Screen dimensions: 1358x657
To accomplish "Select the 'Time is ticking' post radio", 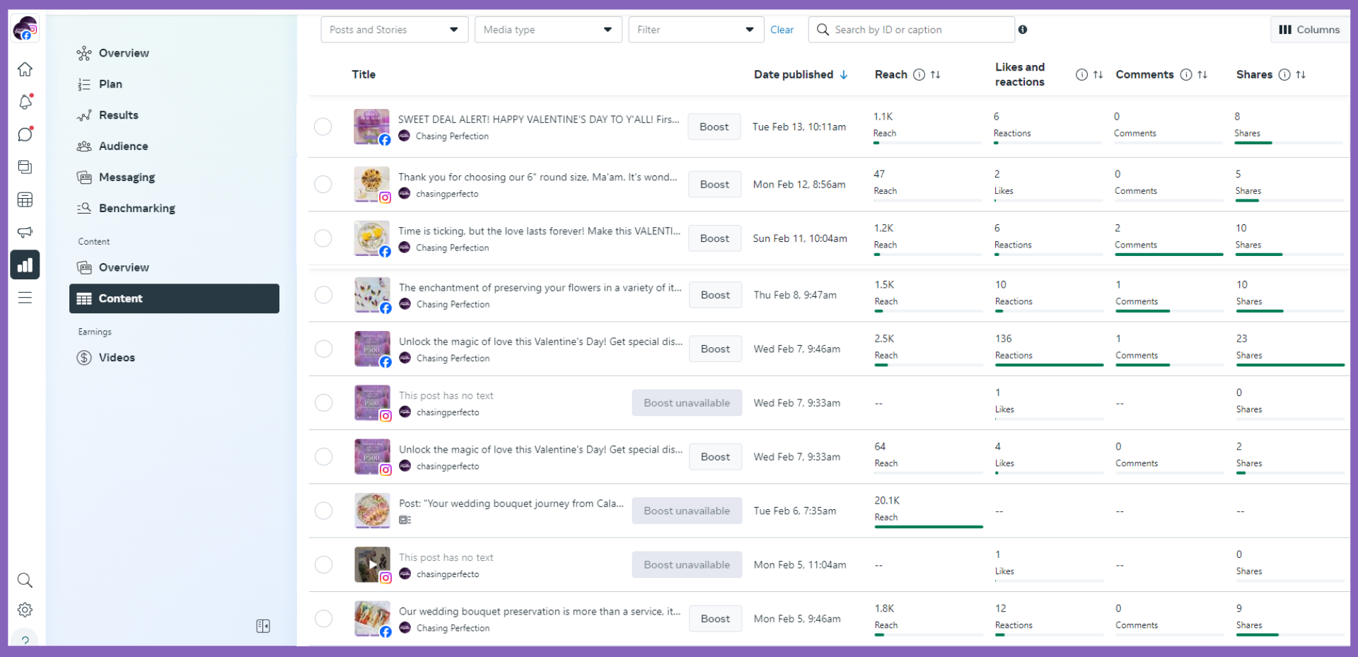I will pyautogui.click(x=323, y=238).
